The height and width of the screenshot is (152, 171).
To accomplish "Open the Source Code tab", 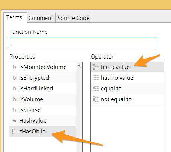I will click(73, 18).
